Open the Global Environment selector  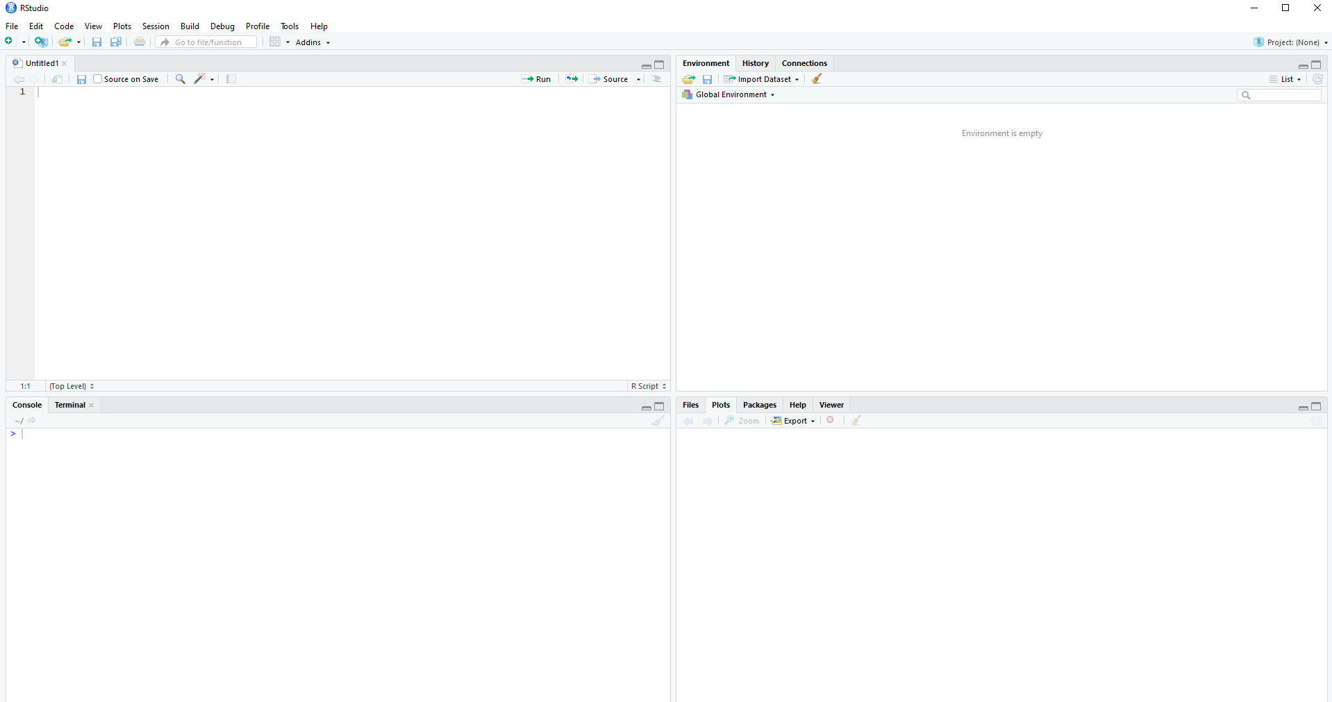tap(729, 94)
